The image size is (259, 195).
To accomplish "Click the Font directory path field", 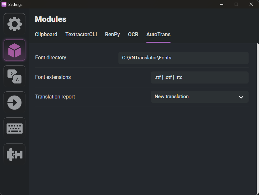I will coord(183,58).
